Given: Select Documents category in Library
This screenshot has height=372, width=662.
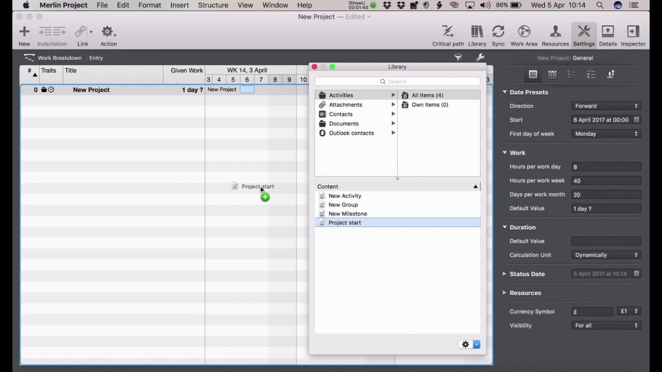Looking at the screenshot, I should pyautogui.click(x=356, y=123).
